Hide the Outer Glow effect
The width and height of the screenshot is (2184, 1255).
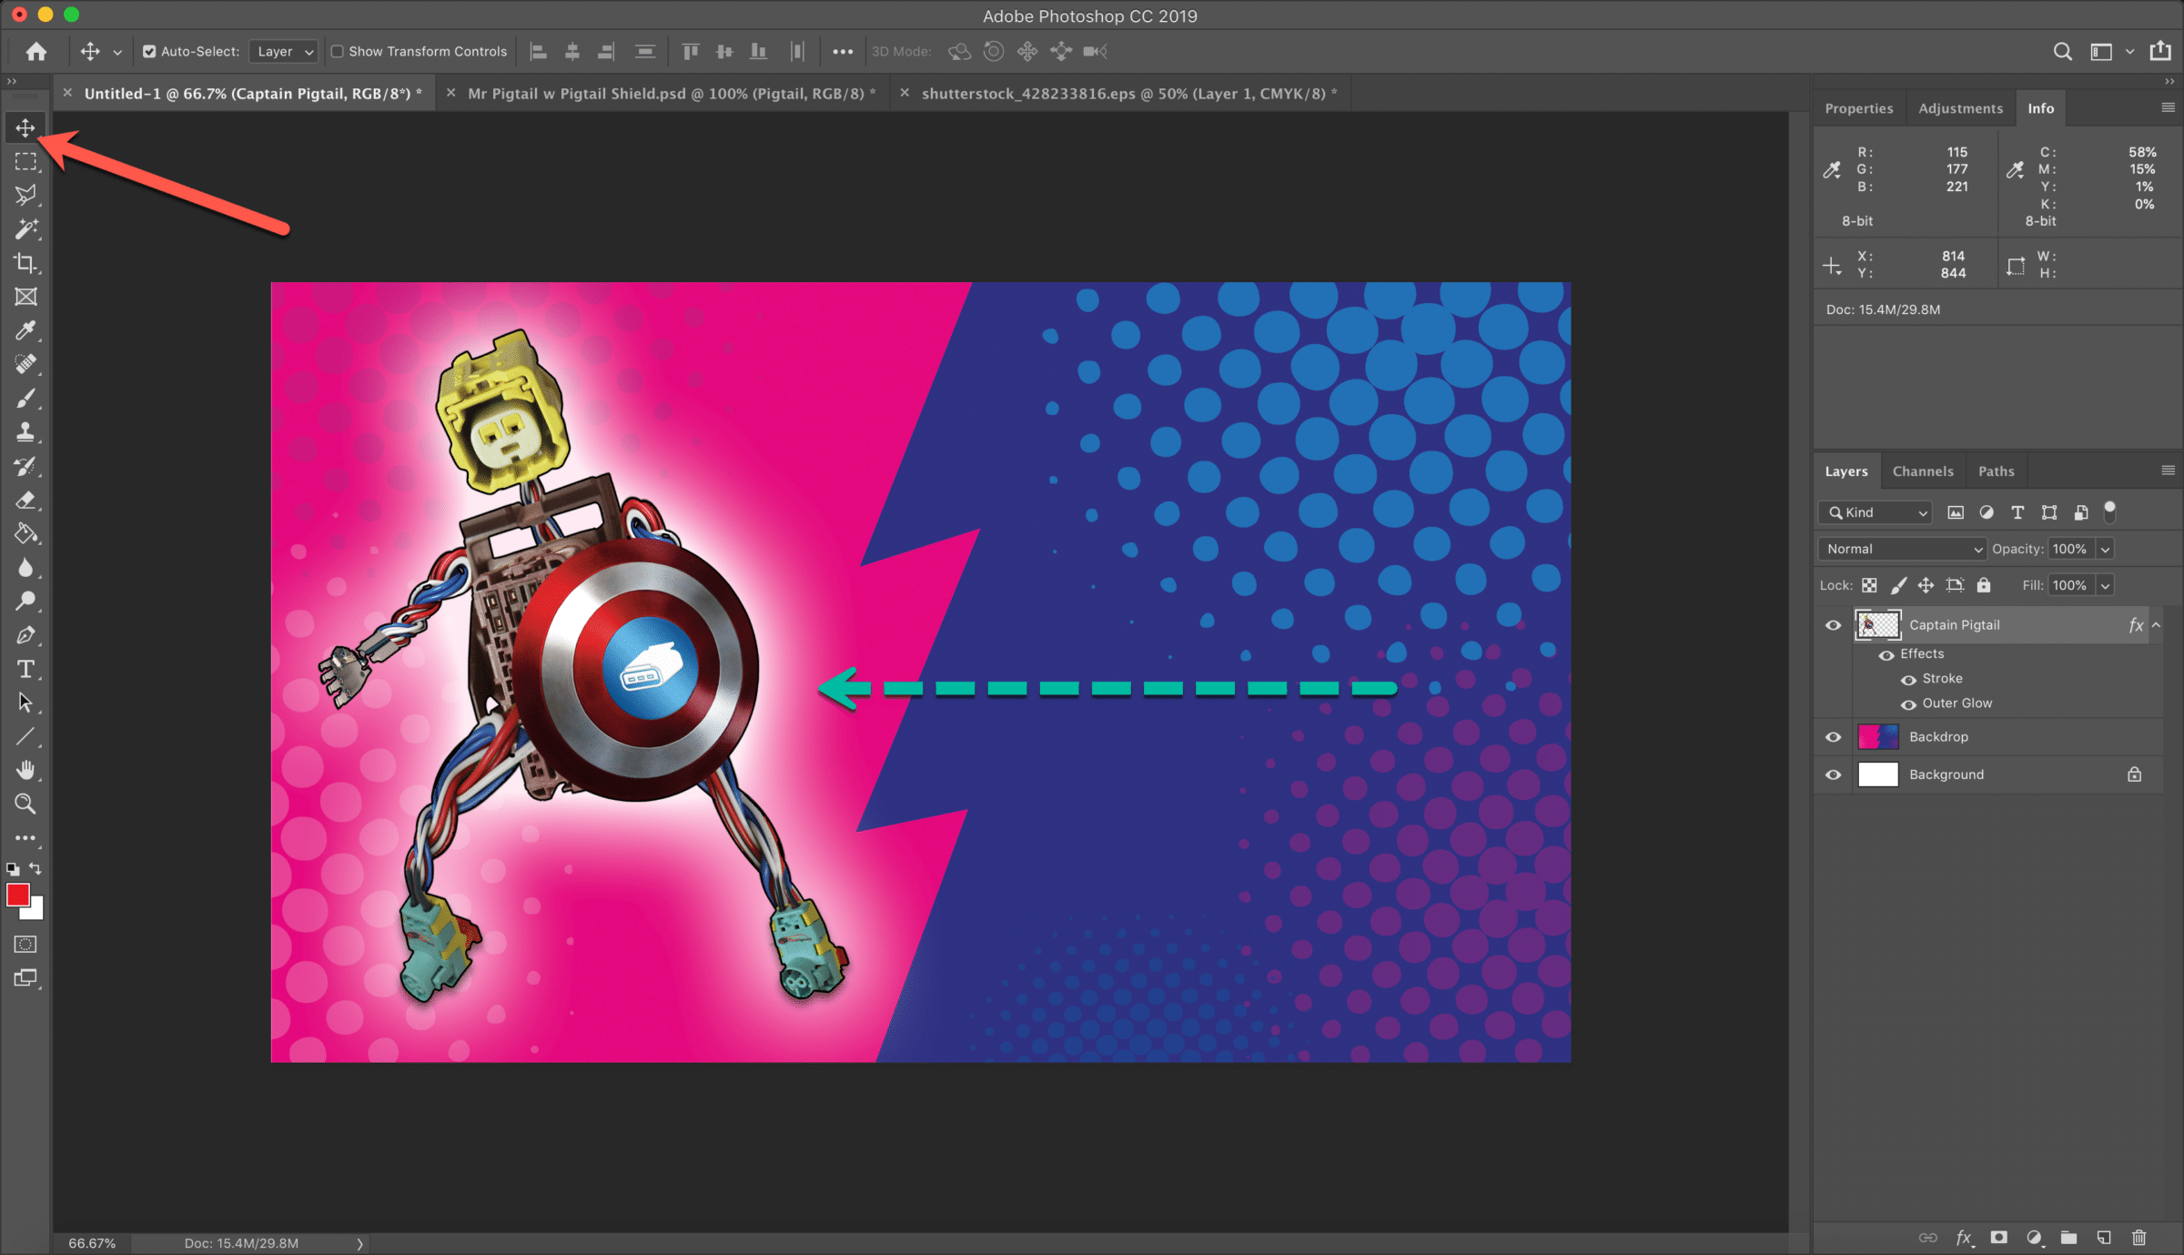click(x=1908, y=704)
